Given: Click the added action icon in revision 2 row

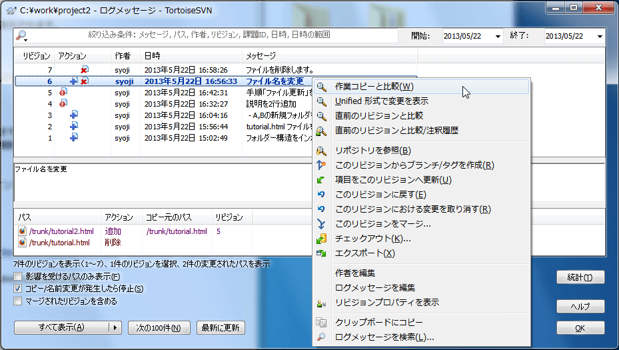Looking at the screenshot, I should click(x=74, y=127).
